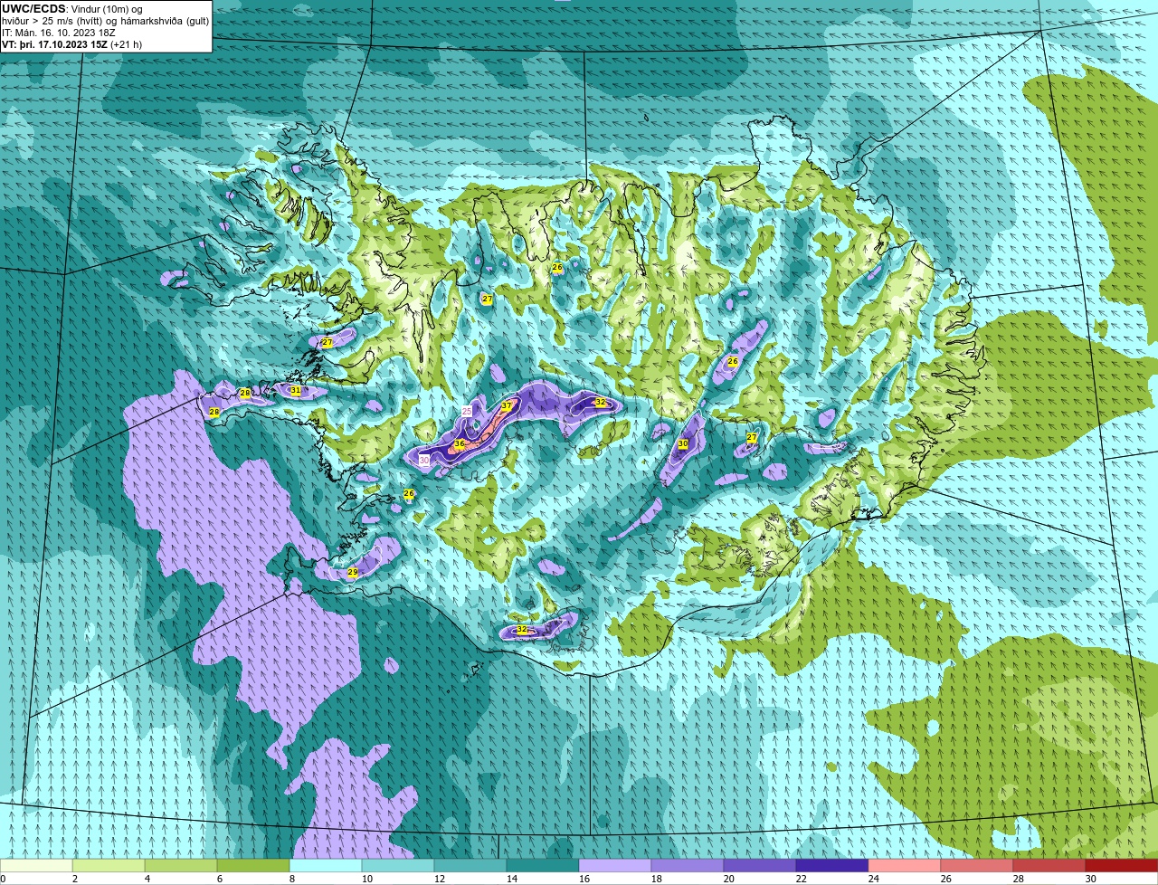This screenshot has width=1158, height=885.
Task: Click the dark red above-30 m/s legend swatch
Action: (x=1122, y=866)
